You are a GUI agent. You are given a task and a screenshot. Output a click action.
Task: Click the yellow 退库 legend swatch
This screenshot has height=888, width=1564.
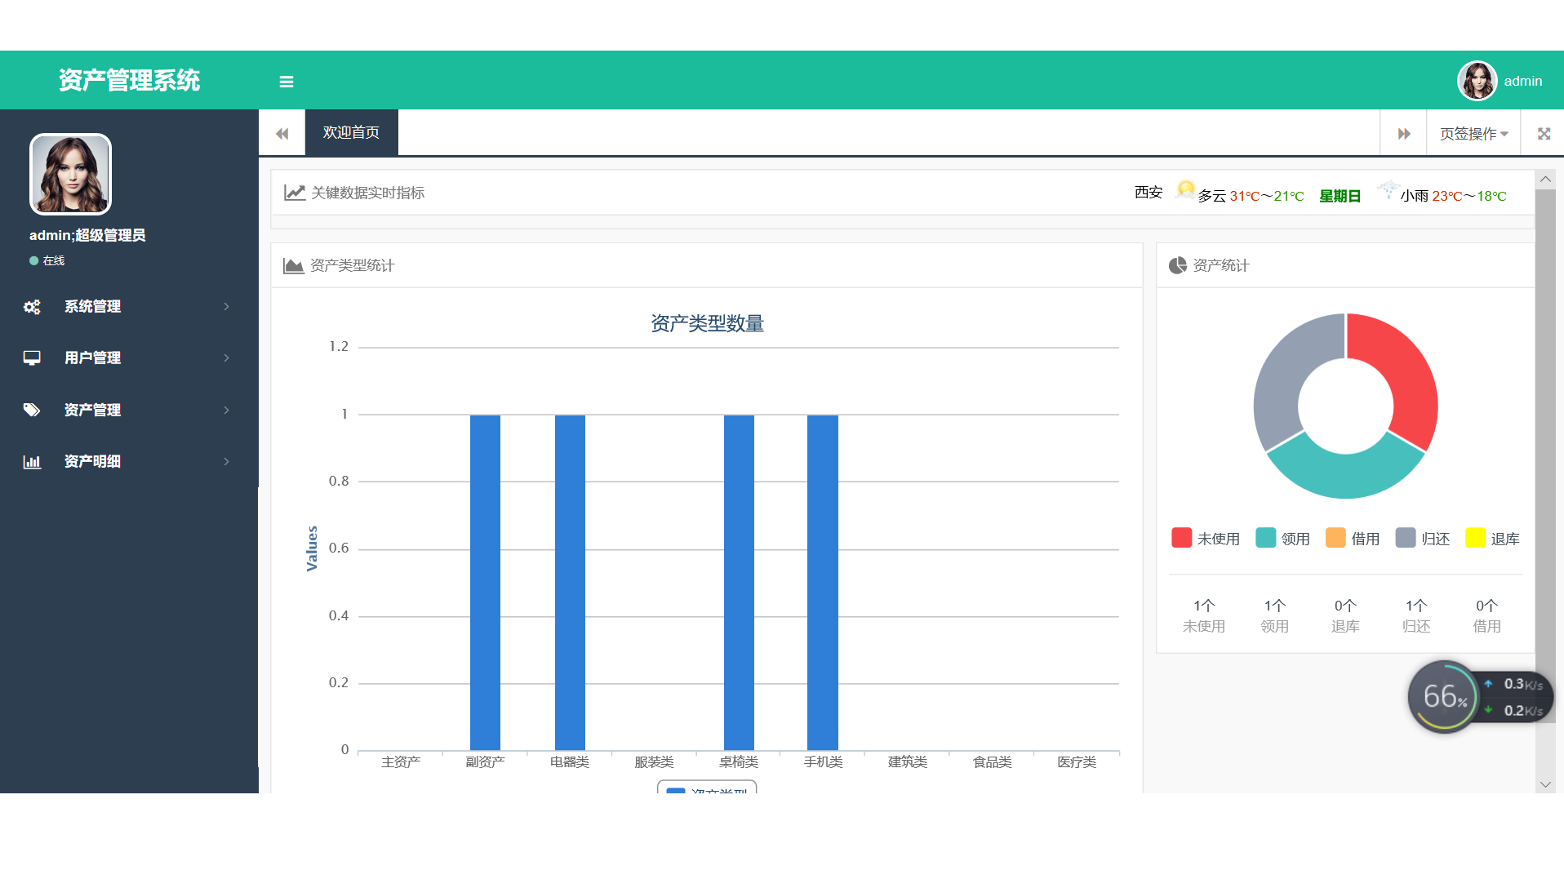pyautogui.click(x=1475, y=538)
